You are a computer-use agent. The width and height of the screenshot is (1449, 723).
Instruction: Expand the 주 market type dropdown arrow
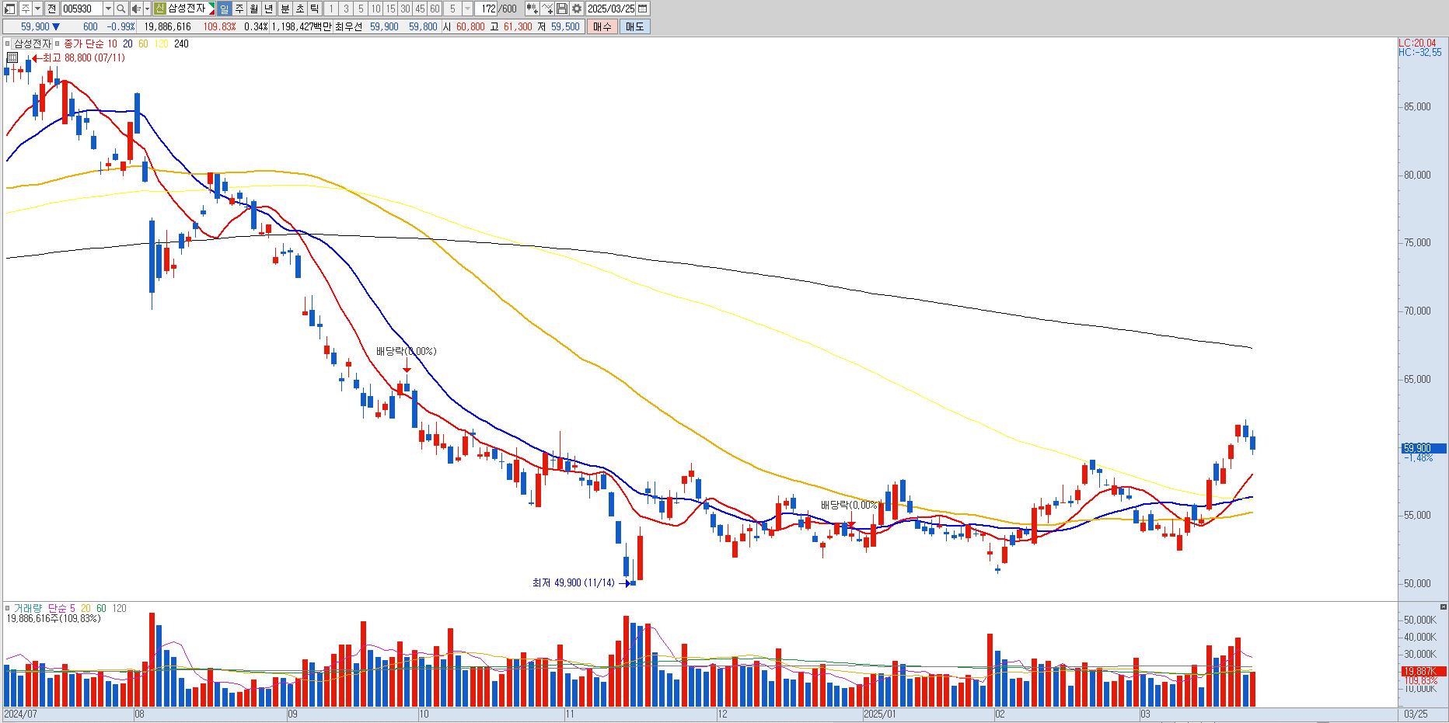coord(37,9)
